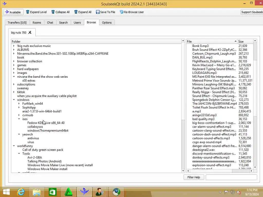Select the antivirus folder
Screen dimensions: 263x197
33,138
